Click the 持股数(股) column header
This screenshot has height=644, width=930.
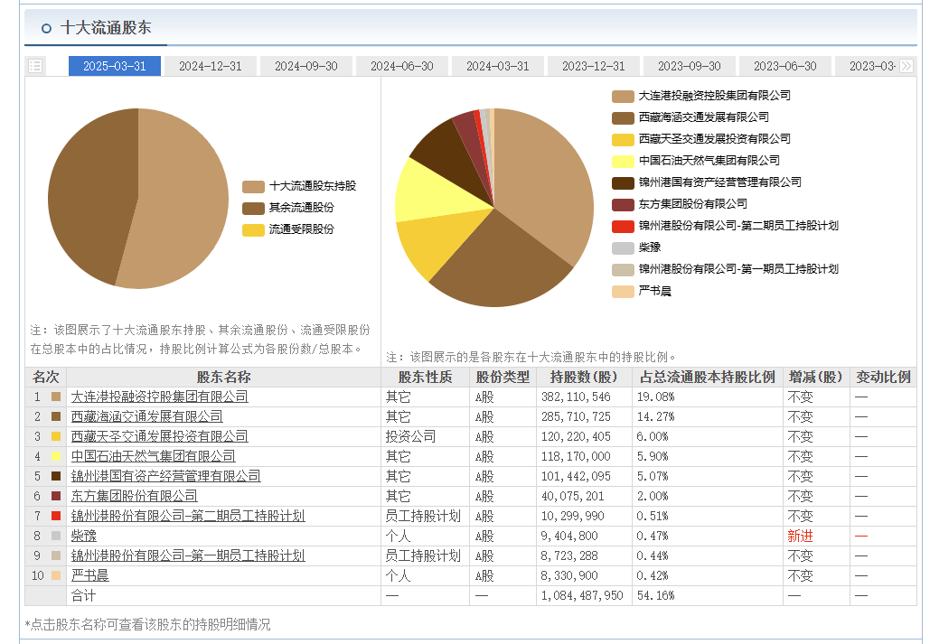tap(584, 378)
